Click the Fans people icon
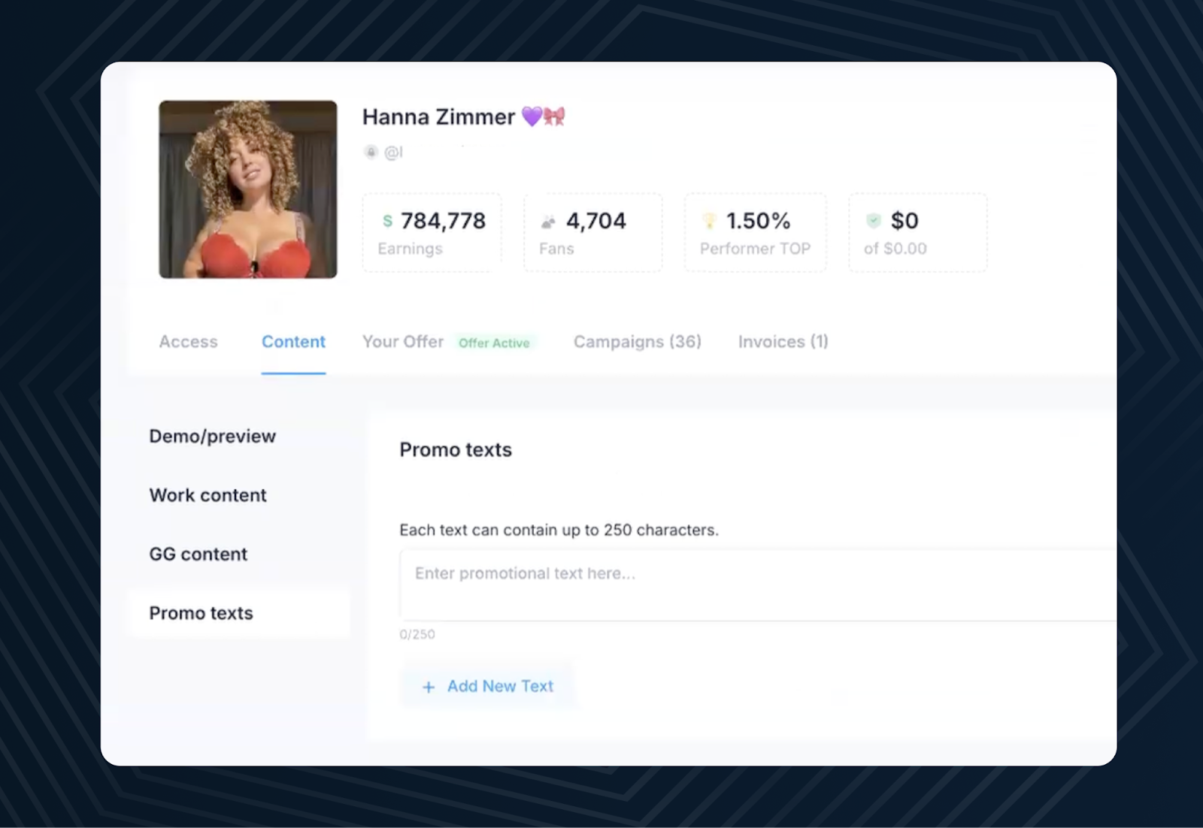 pyautogui.click(x=548, y=222)
